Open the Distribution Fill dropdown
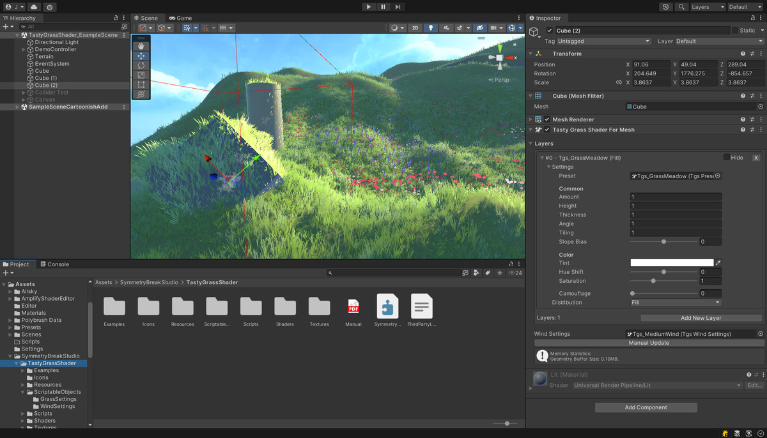 (x=676, y=303)
